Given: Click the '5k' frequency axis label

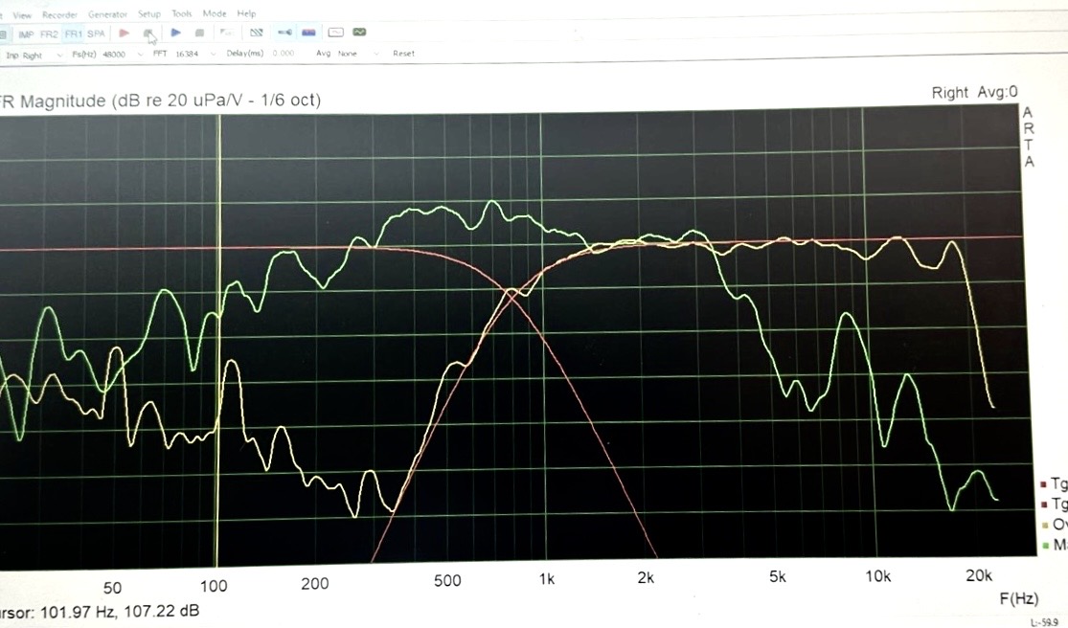Looking at the screenshot, I should 777,577.
